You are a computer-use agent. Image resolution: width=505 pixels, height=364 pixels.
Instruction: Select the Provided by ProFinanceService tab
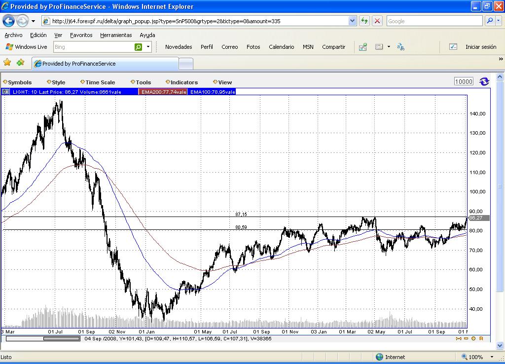[x=105, y=64]
